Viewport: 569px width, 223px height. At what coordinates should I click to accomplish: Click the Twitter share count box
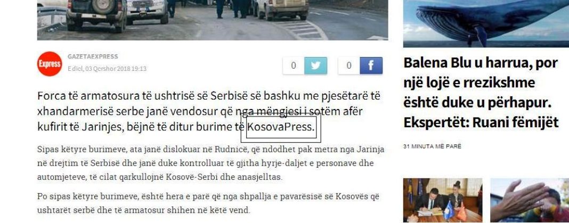pos(294,65)
